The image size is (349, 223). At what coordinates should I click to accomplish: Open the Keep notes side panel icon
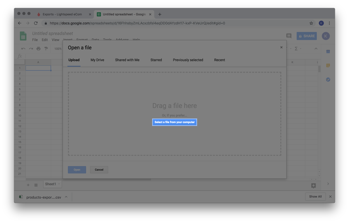328,65
